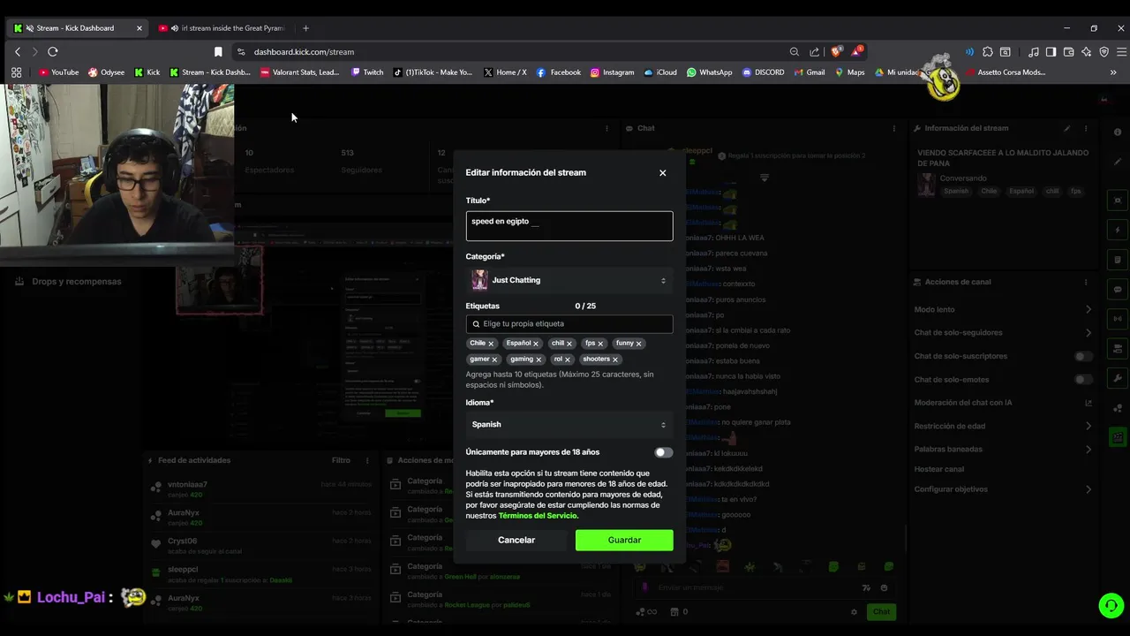Image resolution: width=1130 pixels, height=636 pixels.
Task: Click the share page icon
Action: tap(814, 52)
